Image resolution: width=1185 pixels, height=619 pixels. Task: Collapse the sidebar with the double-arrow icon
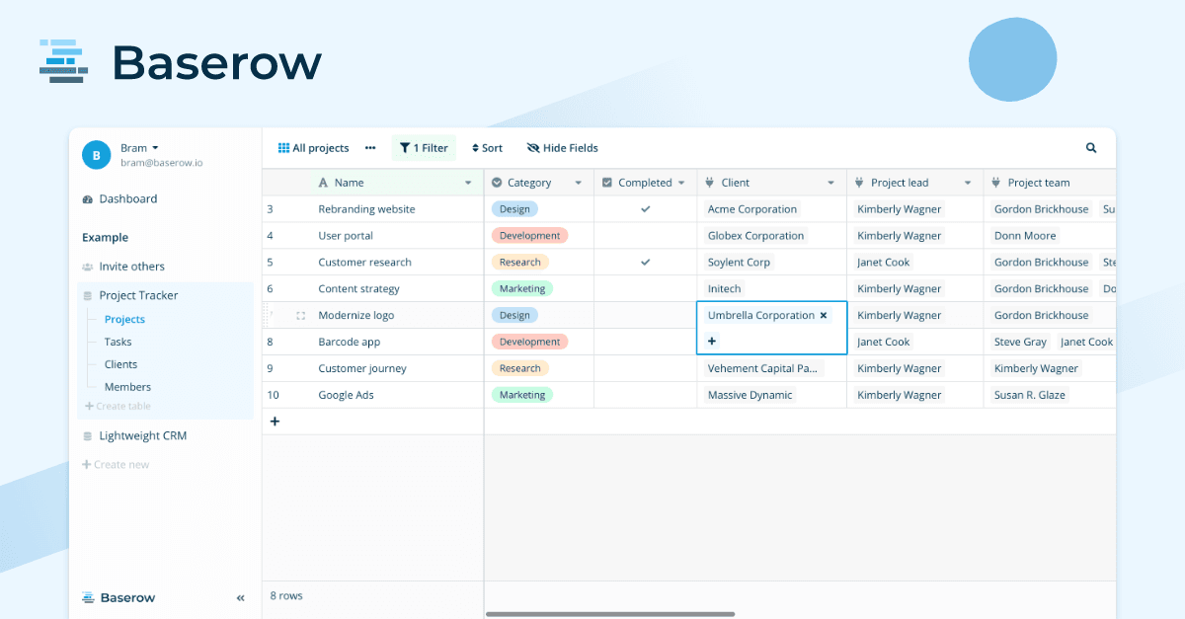[239, 597]
